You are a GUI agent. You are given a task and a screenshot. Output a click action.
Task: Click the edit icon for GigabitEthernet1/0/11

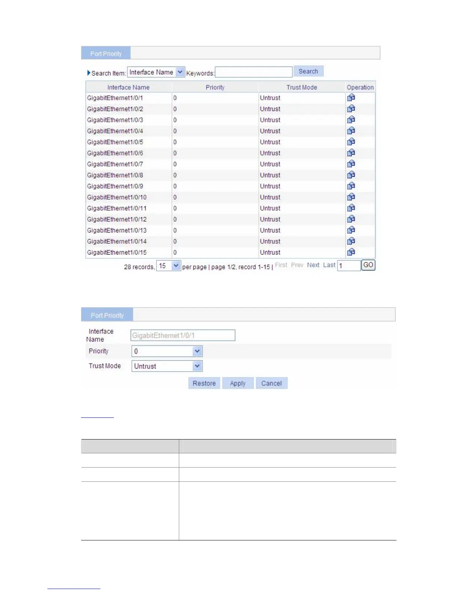(x=351, y=208)
